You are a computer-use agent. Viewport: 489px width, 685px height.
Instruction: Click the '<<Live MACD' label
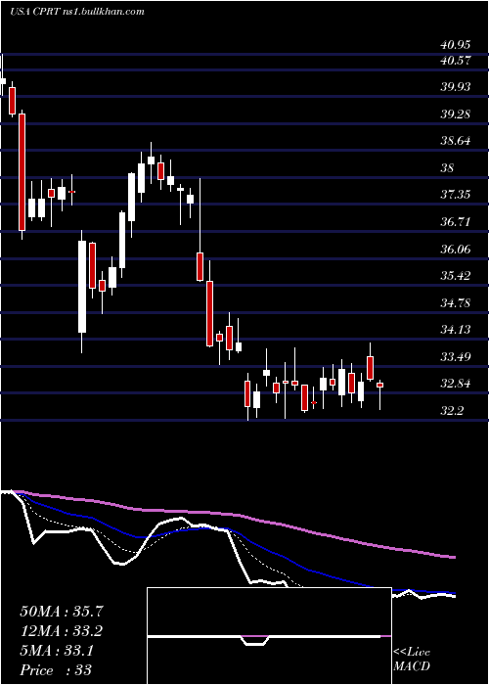click(412, 660)
